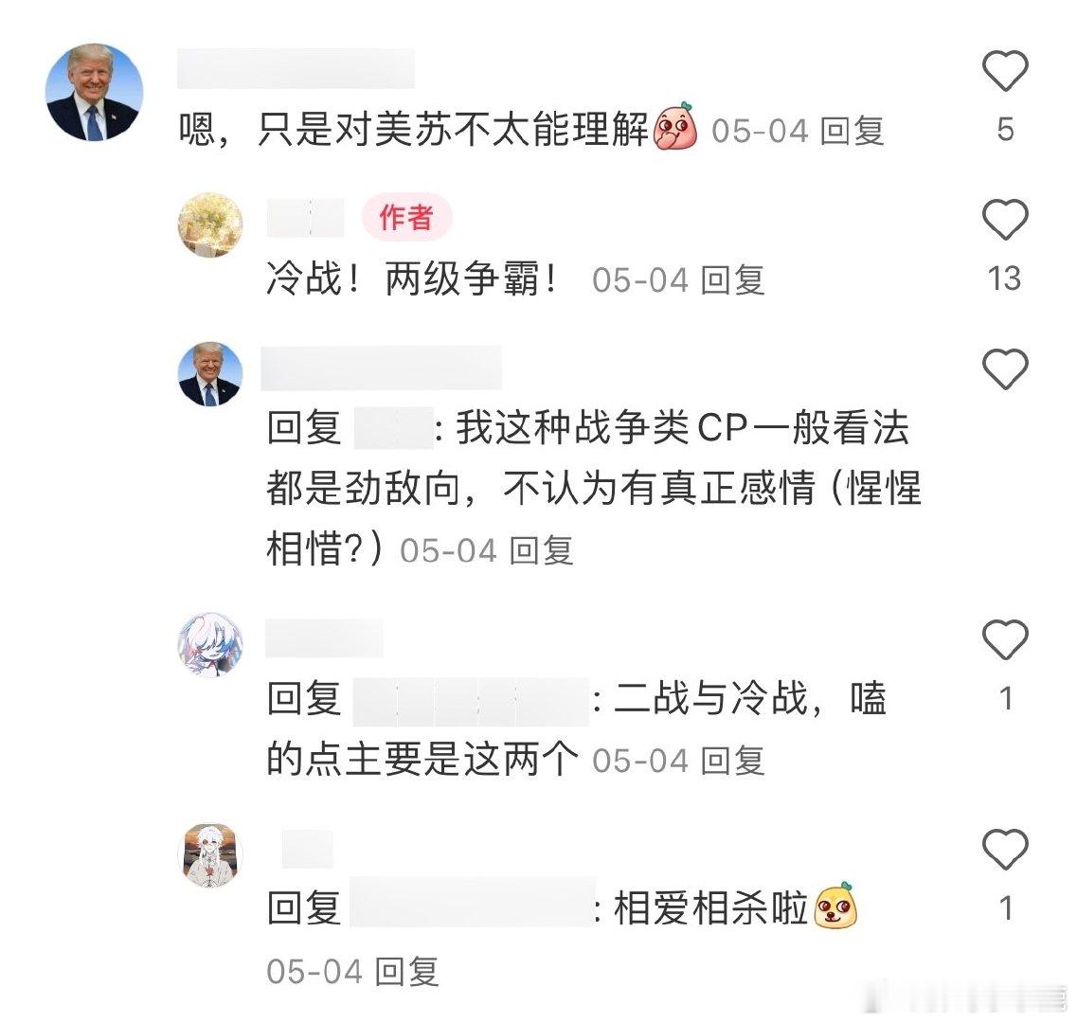Like the comment with 5 likes
This screenshot has width=1077, height=1023.
(1005, 71)
